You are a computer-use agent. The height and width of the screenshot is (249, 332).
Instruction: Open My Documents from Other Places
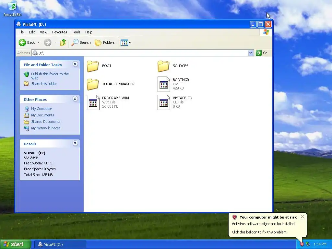[x=42, y=115]
